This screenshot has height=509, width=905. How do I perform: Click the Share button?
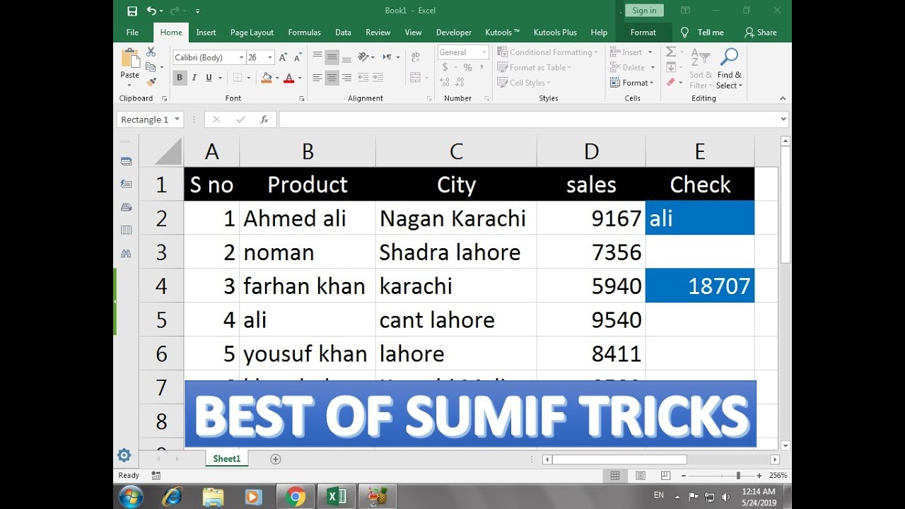761,33
